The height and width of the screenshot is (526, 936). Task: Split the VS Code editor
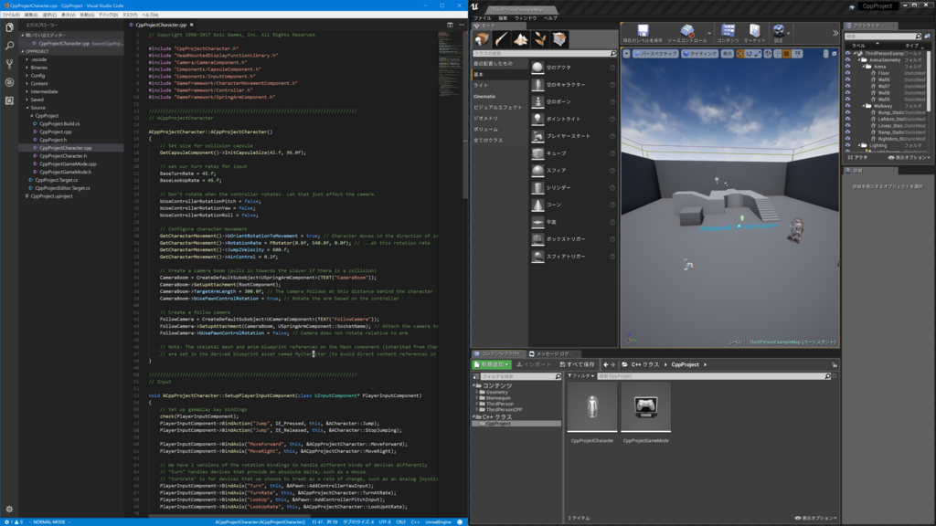[x=450, y=25]
